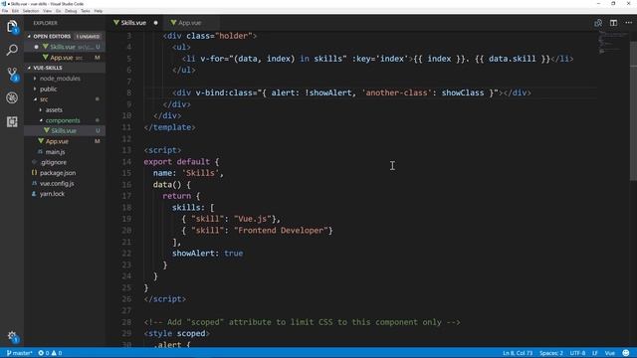
Task: Click the master branch indicator
Action: tap(19, 353)
